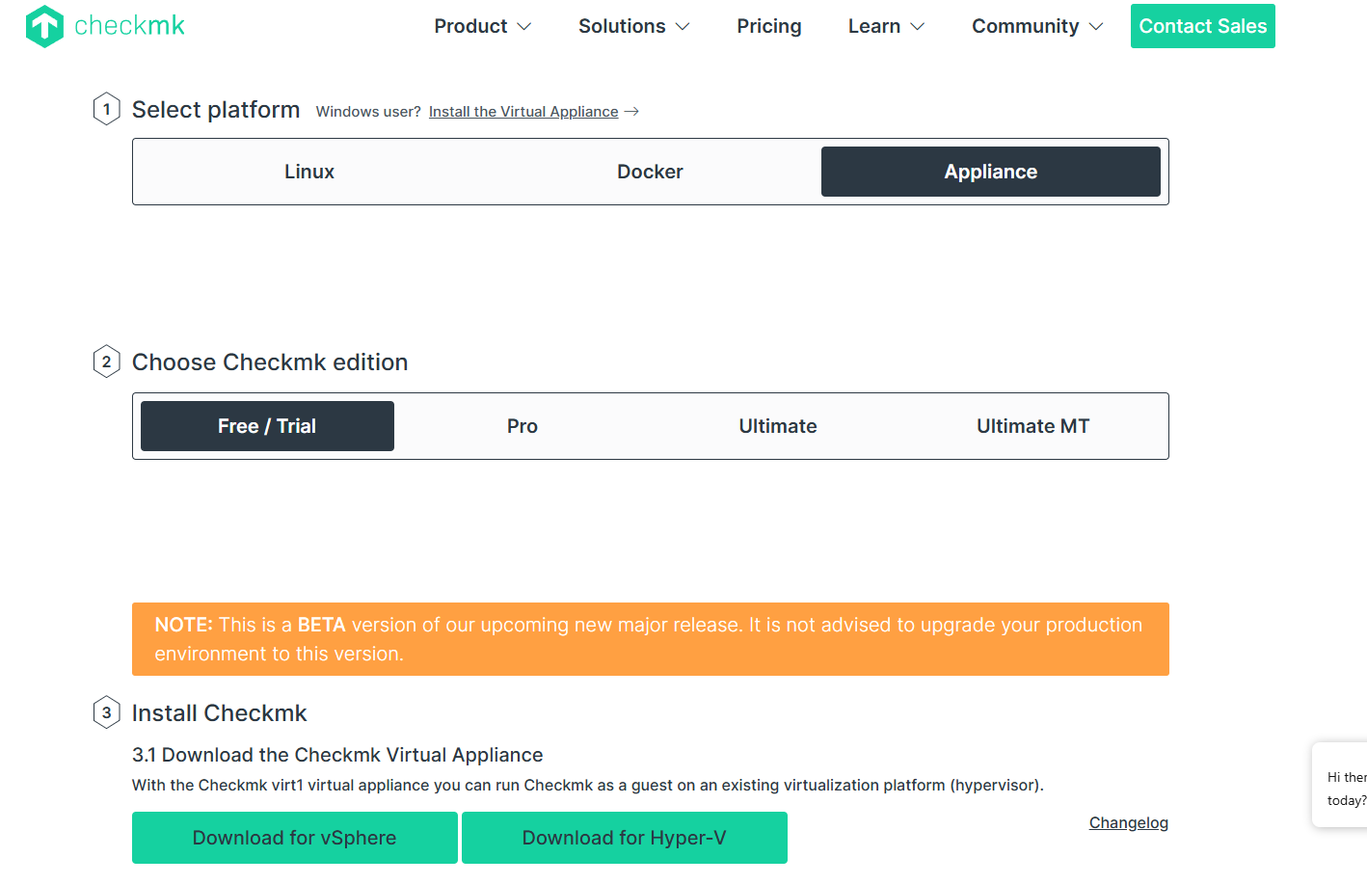Expand the Solutions menu
The width and height of the screenshot is (1367, 884).
634,26
